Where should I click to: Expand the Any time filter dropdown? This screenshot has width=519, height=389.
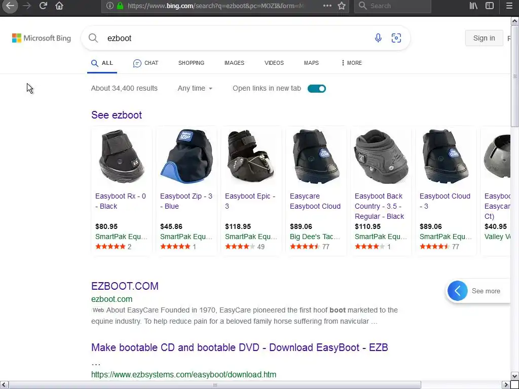(195, 88)
